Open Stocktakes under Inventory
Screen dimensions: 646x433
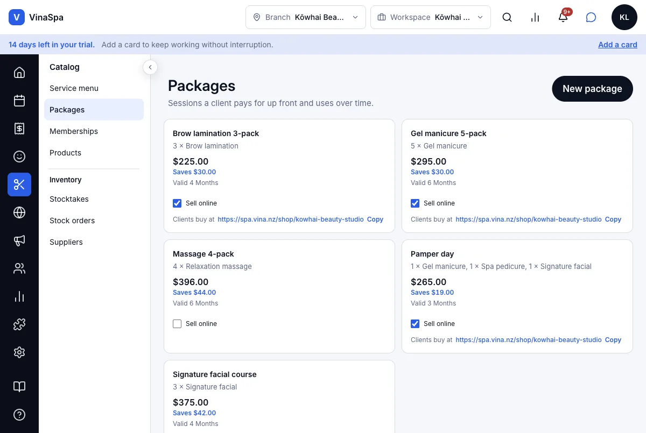point(94,199)
